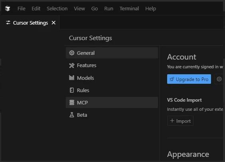Click the tools icon beside Features

tap(71, 66)
